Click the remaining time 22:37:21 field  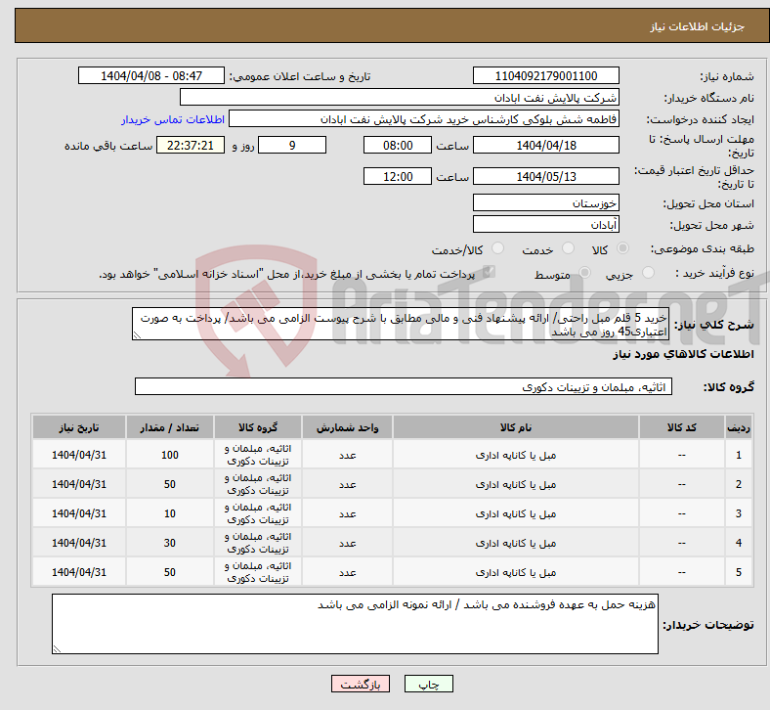click(x=191, y=145)
